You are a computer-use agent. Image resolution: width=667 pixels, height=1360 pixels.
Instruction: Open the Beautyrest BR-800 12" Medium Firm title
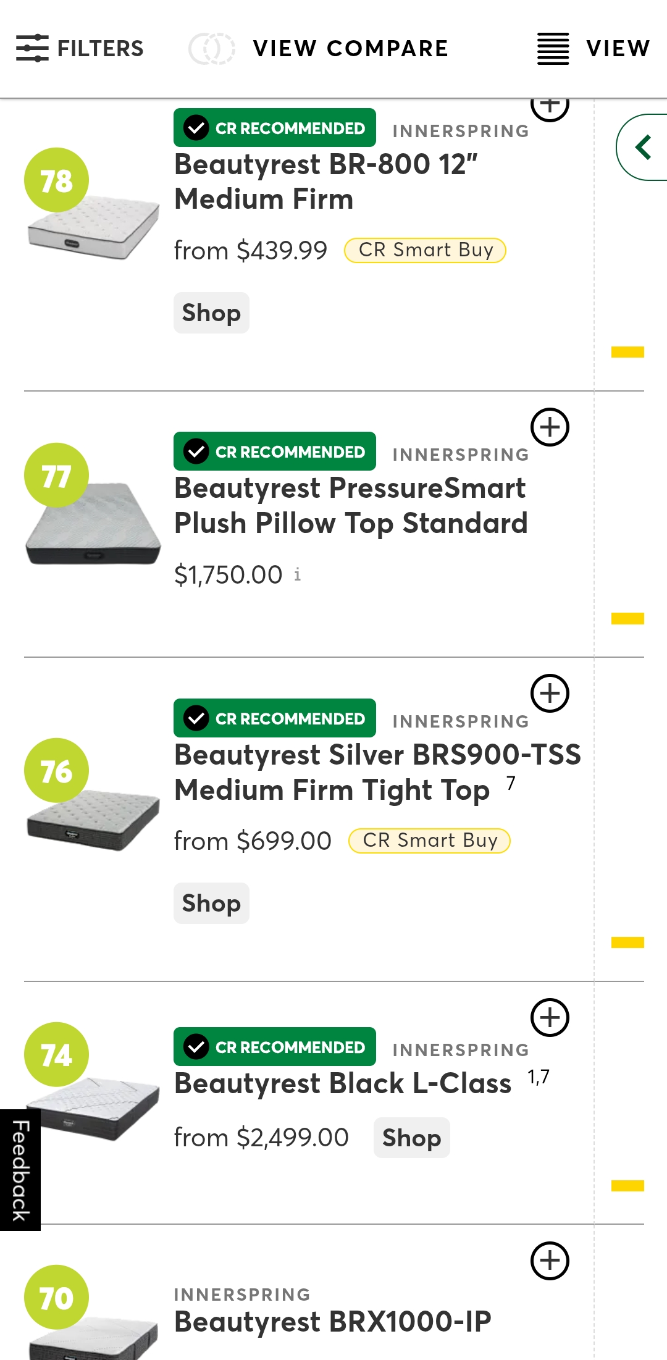326,182
